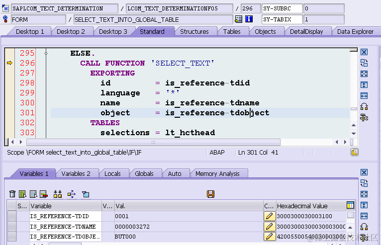Click the code editor's left scroll arrow

pyautogui.click(x=12, y=142)
